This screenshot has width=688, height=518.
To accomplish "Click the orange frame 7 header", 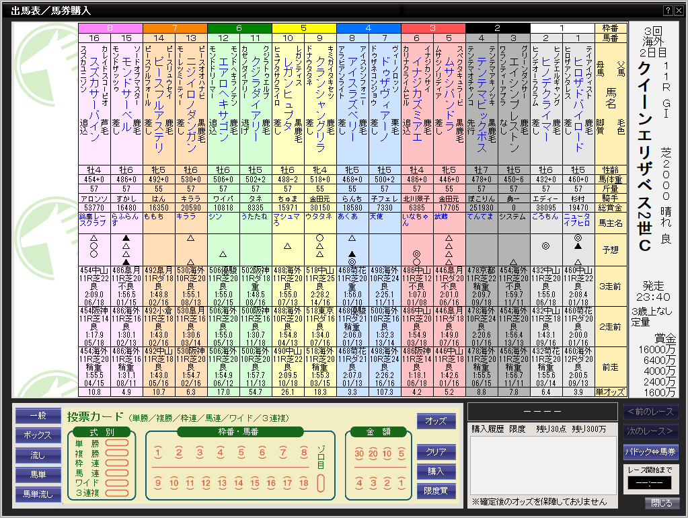I will pyautogui.click(x=175, y=28).
